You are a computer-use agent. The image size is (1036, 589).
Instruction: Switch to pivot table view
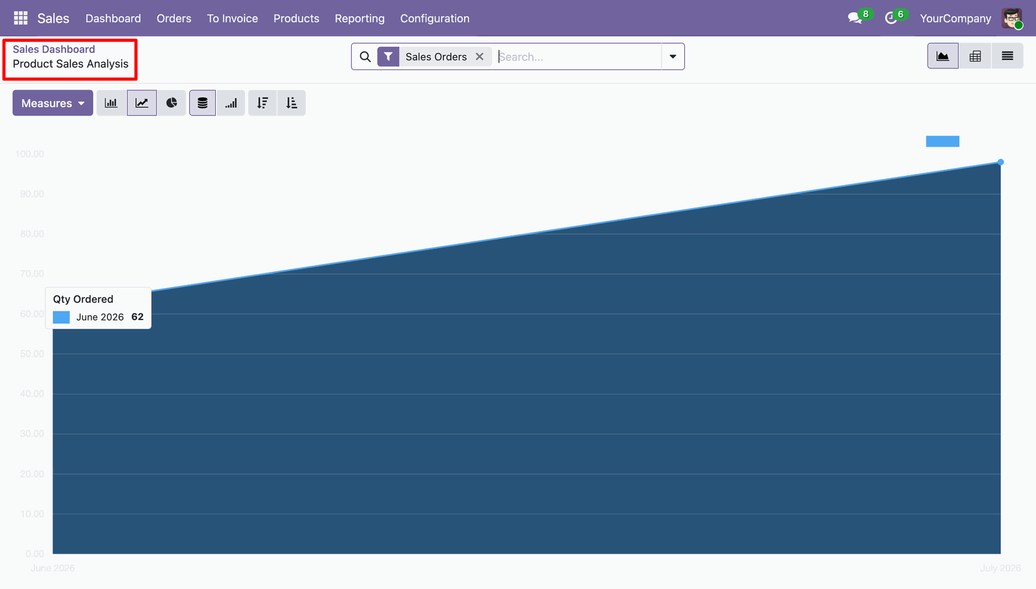tap(975, 56)
